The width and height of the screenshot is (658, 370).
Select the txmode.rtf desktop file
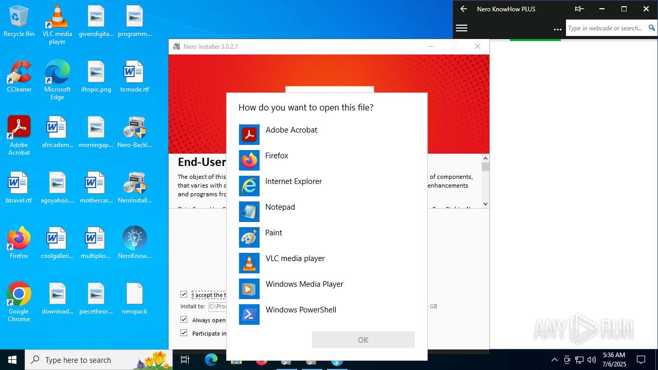[x=135, y=77]
